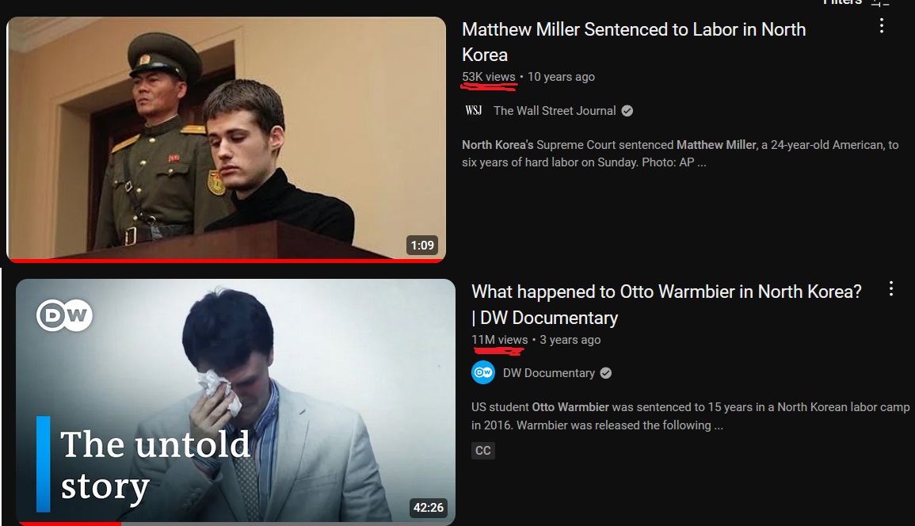Open the Matthew Miller video's three-dot menu
The width and height of the screenshot is (915, 526).
(x=881, y=25)
